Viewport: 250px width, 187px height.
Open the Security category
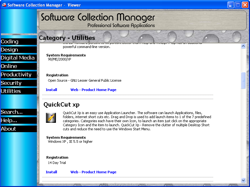(19, 83)
